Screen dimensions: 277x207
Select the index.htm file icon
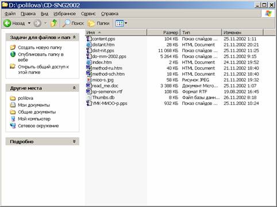(x=89, y=63)
